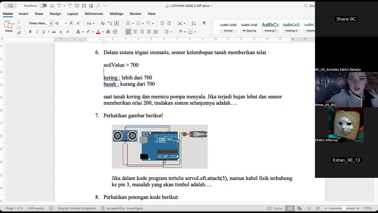Screen dimensions: 378x213
Task: Expand multilevel list options
Action: click(153, 23)
